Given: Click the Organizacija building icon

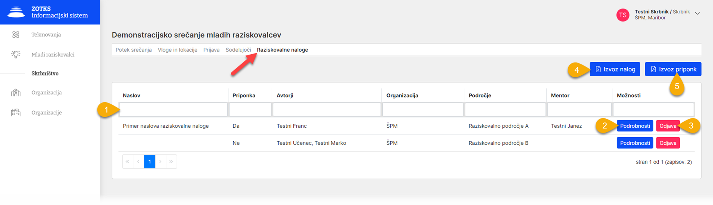Looking at the screenshot, I should point(16,92).
